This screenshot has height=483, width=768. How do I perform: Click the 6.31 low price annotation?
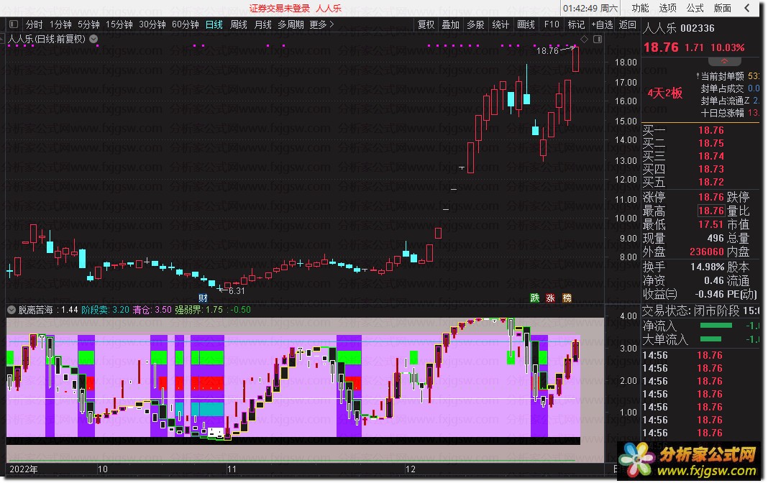click(x=237, y=290)
